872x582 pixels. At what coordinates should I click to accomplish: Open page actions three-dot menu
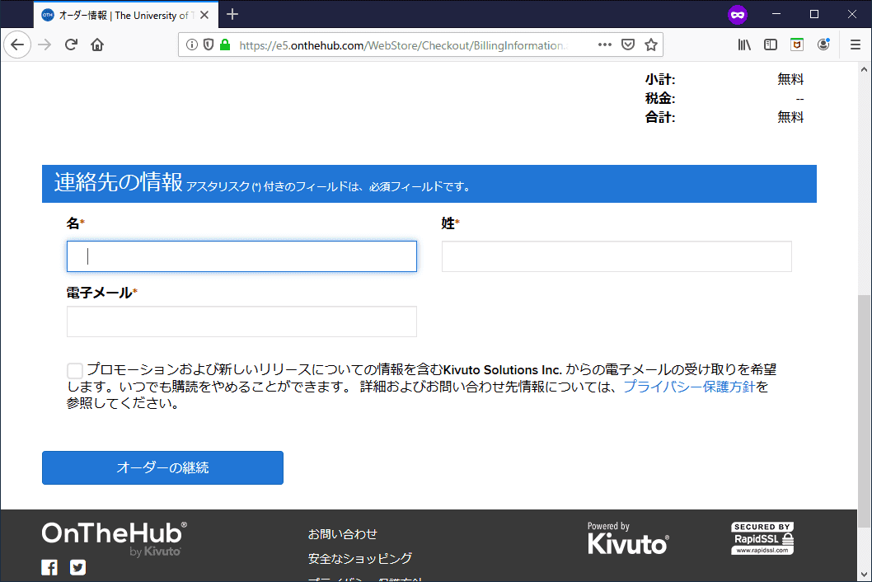604,45
